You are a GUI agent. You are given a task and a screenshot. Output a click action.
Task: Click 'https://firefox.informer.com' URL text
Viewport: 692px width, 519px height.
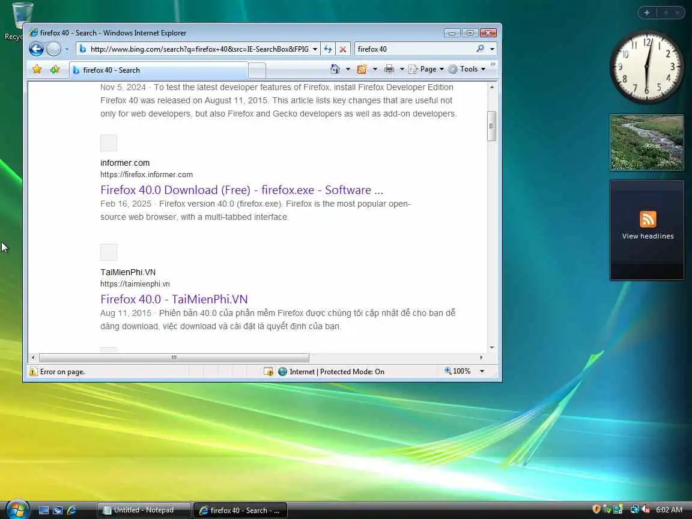(x=146, y=175)
